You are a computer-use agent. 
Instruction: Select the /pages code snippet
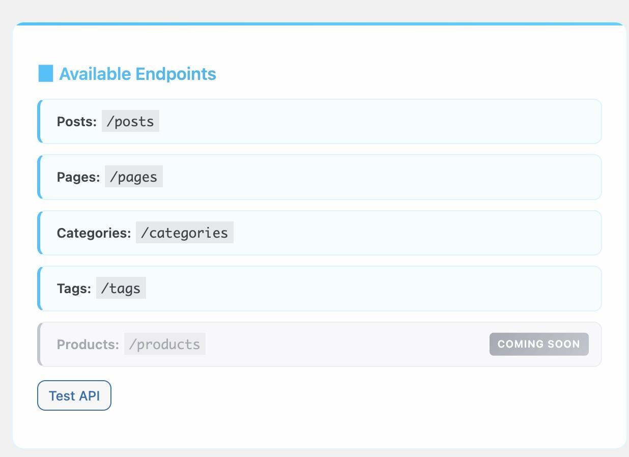pyautogui.click(x=134, y=177)
